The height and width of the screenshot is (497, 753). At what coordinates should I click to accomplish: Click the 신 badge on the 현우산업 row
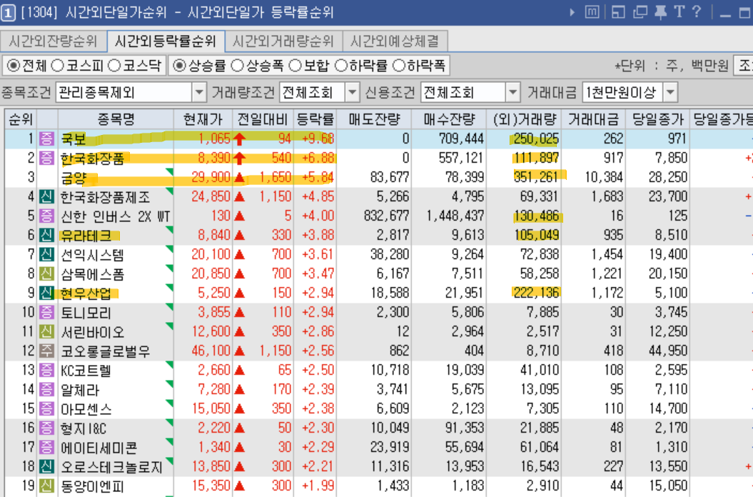(46, 292)
